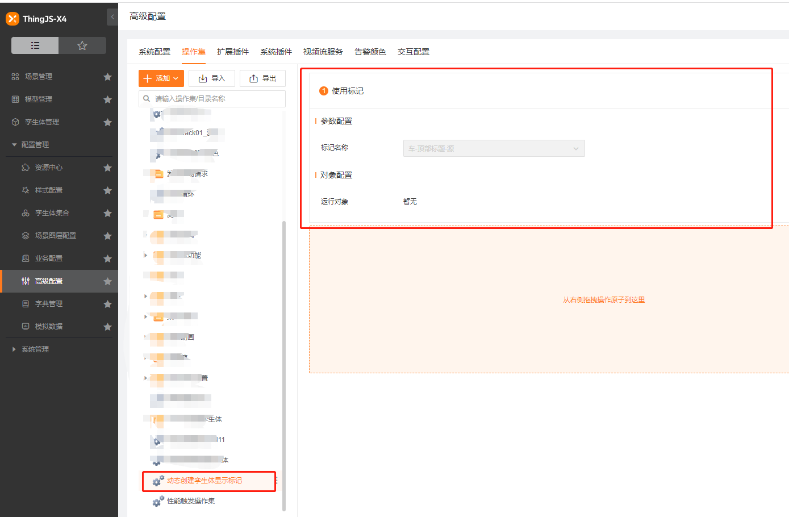Open 字典管理 in the sidebar

(x=49, y=304)
